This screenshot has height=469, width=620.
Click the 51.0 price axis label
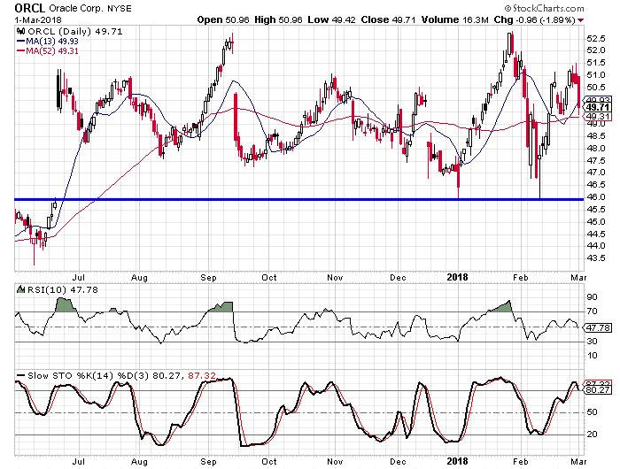pos(596,75)
